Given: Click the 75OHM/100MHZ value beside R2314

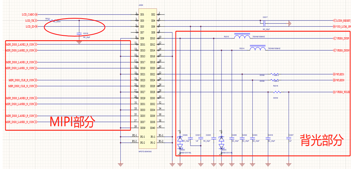Looking at the screenshot, I should click(274, 49).
